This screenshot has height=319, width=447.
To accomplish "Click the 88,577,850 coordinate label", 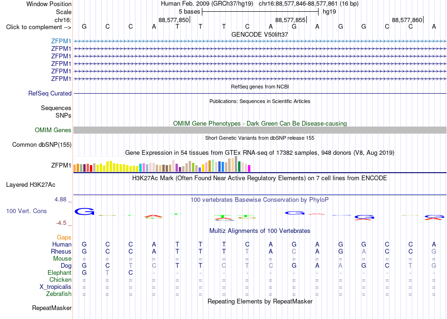I will (174, 20).
